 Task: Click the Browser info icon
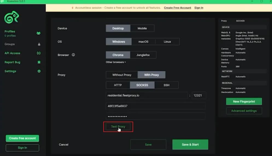[73, 55]
